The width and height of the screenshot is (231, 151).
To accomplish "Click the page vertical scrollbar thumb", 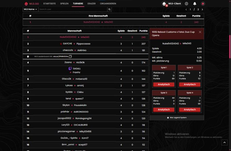I will tap(230, 46).
